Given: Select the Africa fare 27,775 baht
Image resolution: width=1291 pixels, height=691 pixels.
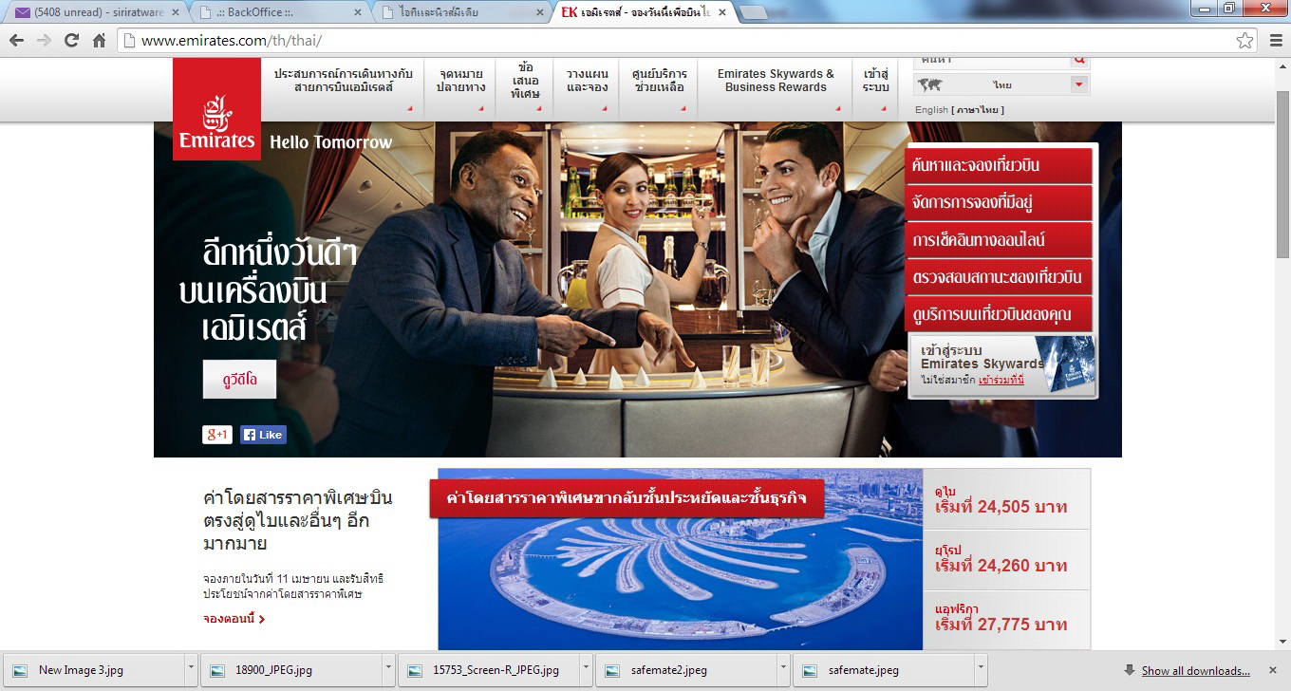Looking at the screenshot, I should pyautogui.click(x=1006, y=618).
